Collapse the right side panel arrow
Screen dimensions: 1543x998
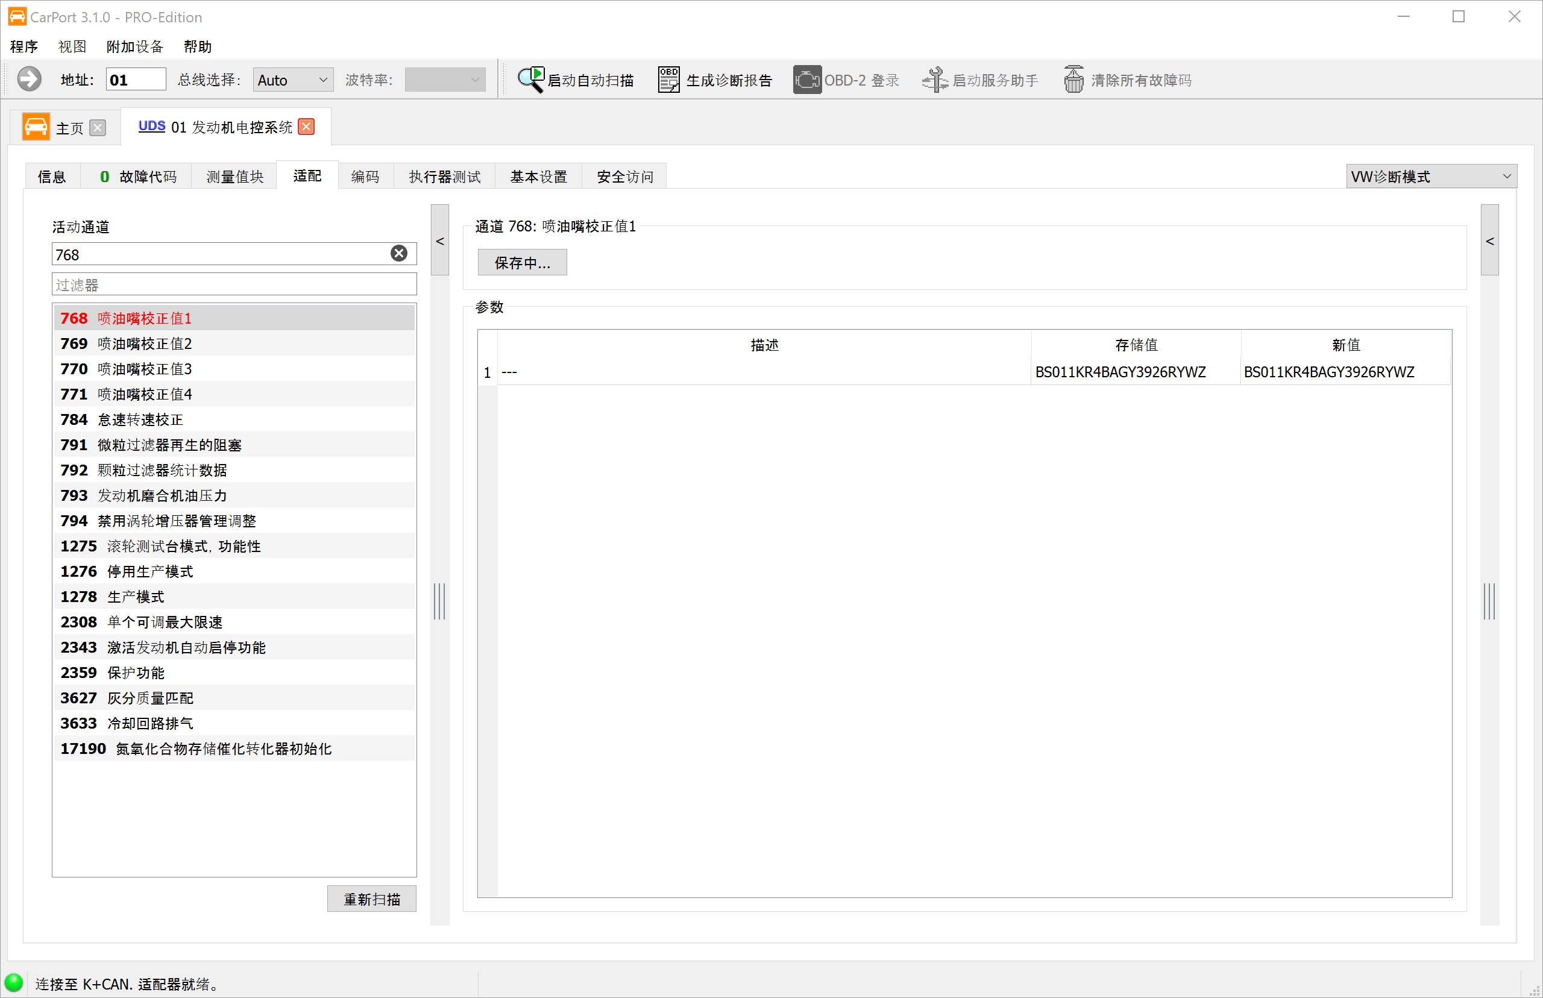pos(1490,240)
